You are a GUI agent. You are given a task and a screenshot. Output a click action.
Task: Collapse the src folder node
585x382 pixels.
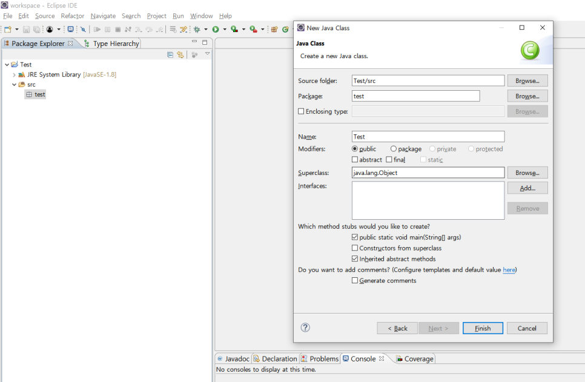coord(14,85)
